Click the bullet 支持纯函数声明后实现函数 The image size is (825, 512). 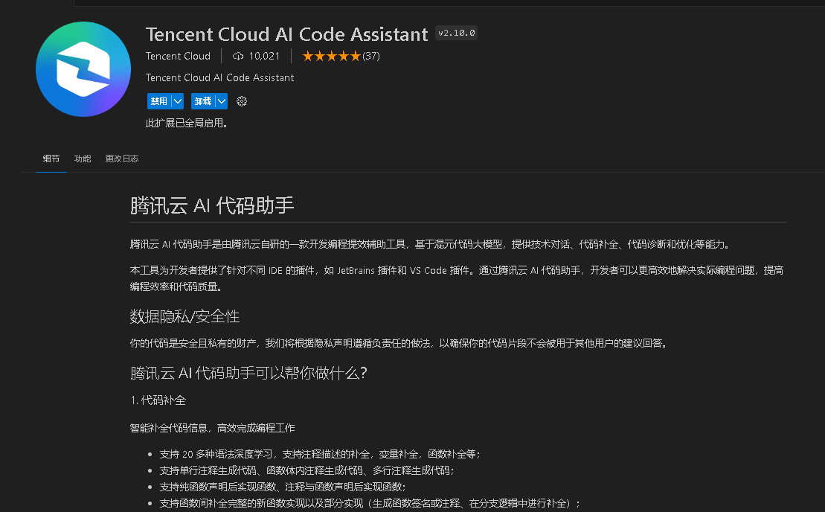tap(282, 487)
